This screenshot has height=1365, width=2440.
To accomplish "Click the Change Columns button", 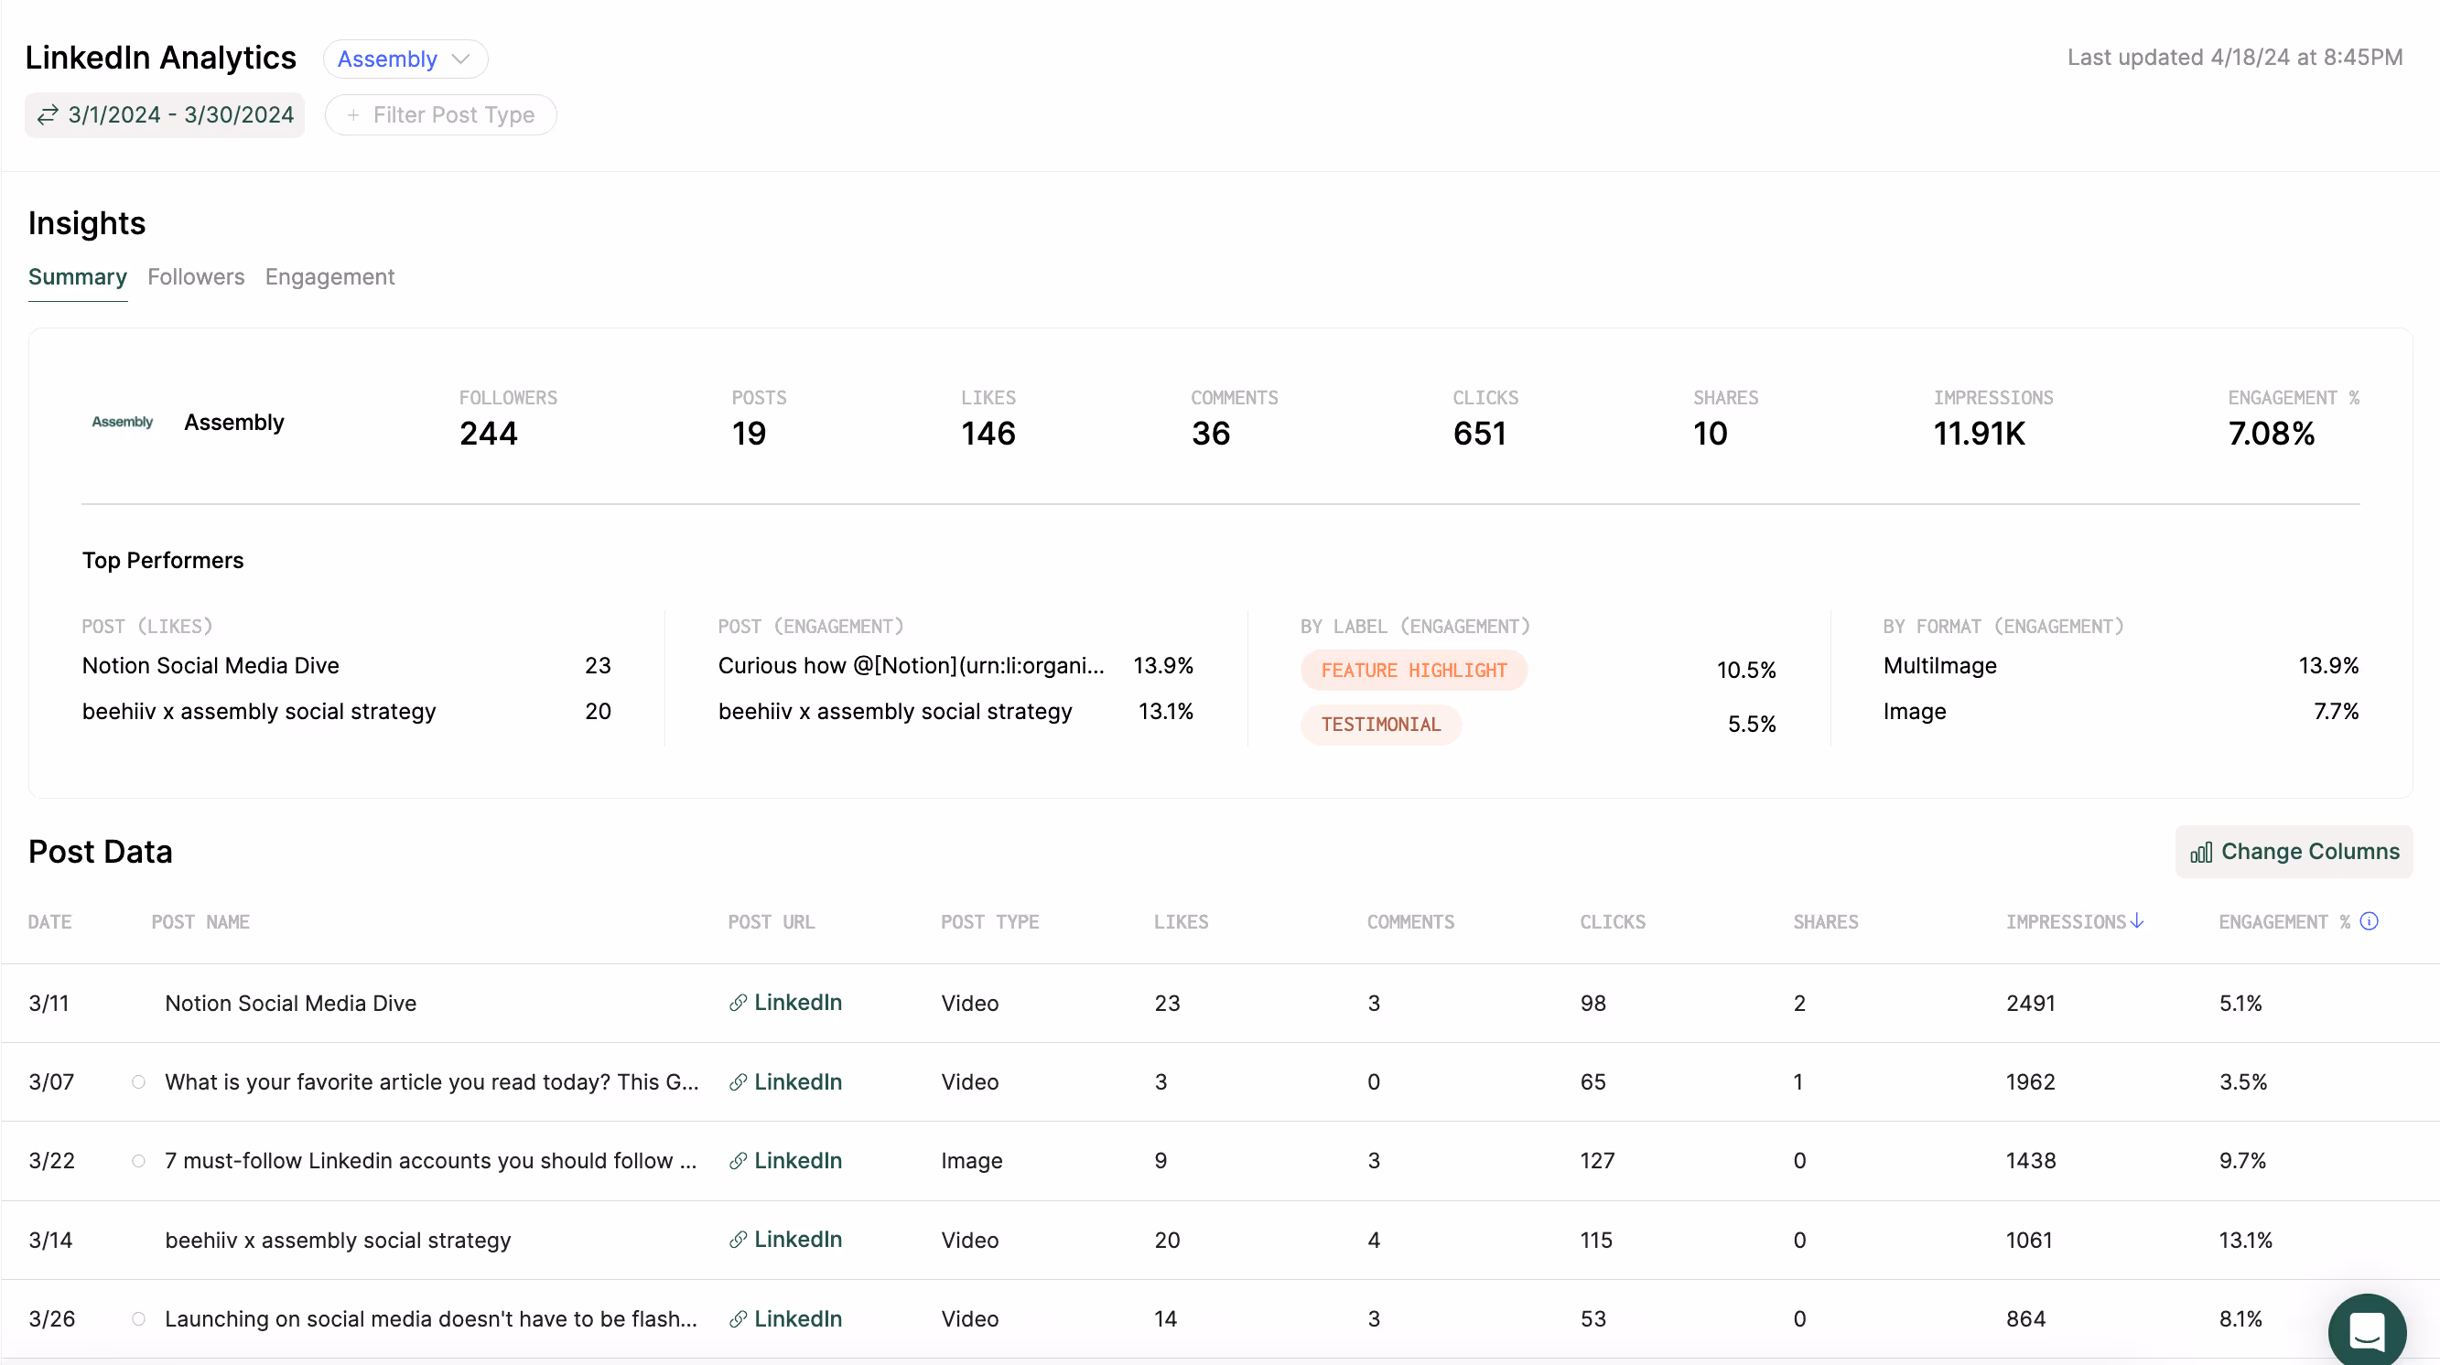I will tap(2294, 852).
